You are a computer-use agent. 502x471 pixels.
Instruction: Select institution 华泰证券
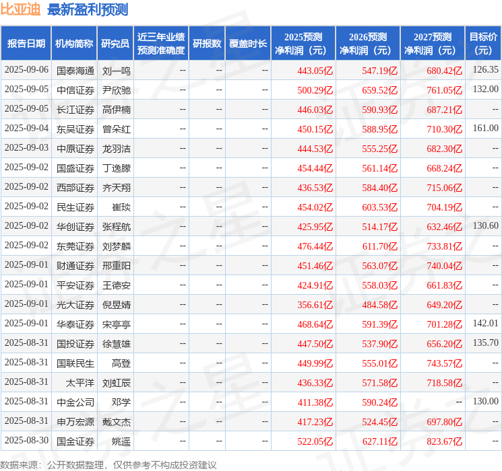click(x=75, y=324)
